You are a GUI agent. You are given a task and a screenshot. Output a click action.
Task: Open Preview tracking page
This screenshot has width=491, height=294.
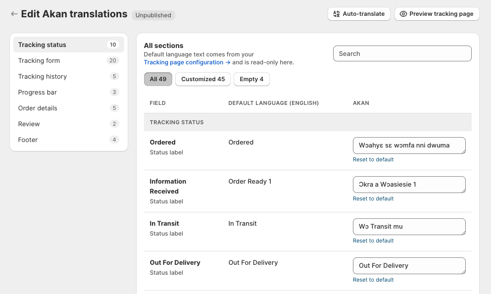point(437,14)
